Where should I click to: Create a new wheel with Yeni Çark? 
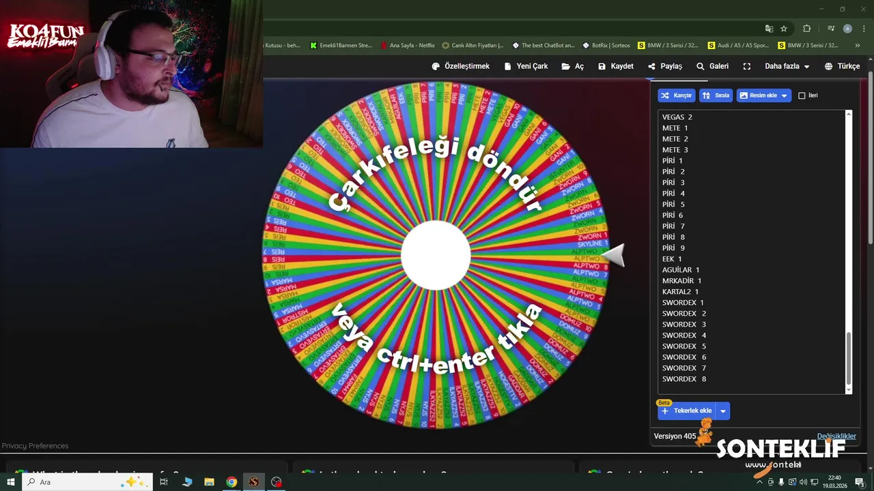coord(526,66)
